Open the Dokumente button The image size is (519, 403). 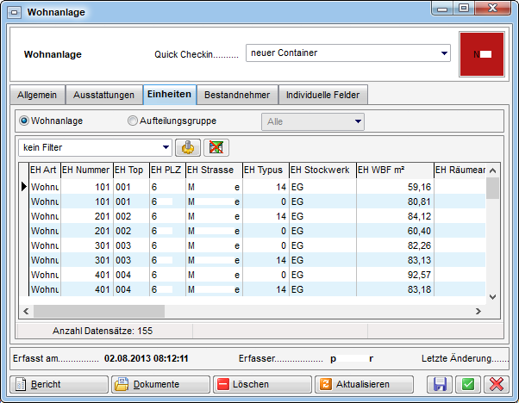160,384
